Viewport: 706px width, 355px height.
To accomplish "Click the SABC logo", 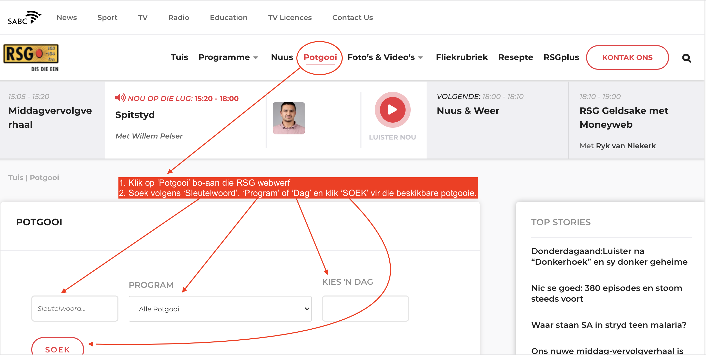I will (24, 17).
